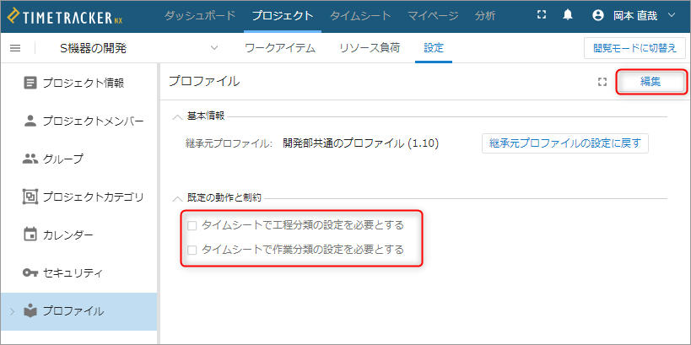Check タイムシートで作業分類の設定を必要とする
691x345 pixels.
tap(192, 251)
